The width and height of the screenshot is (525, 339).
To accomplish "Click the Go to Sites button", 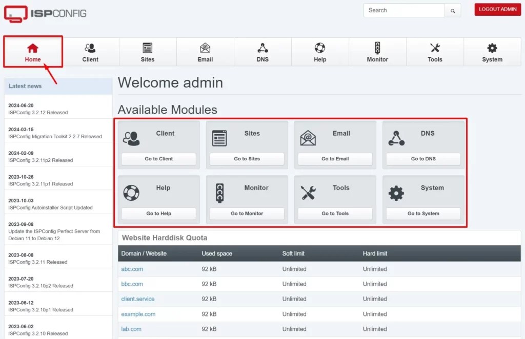I will [x=247, y=159].
